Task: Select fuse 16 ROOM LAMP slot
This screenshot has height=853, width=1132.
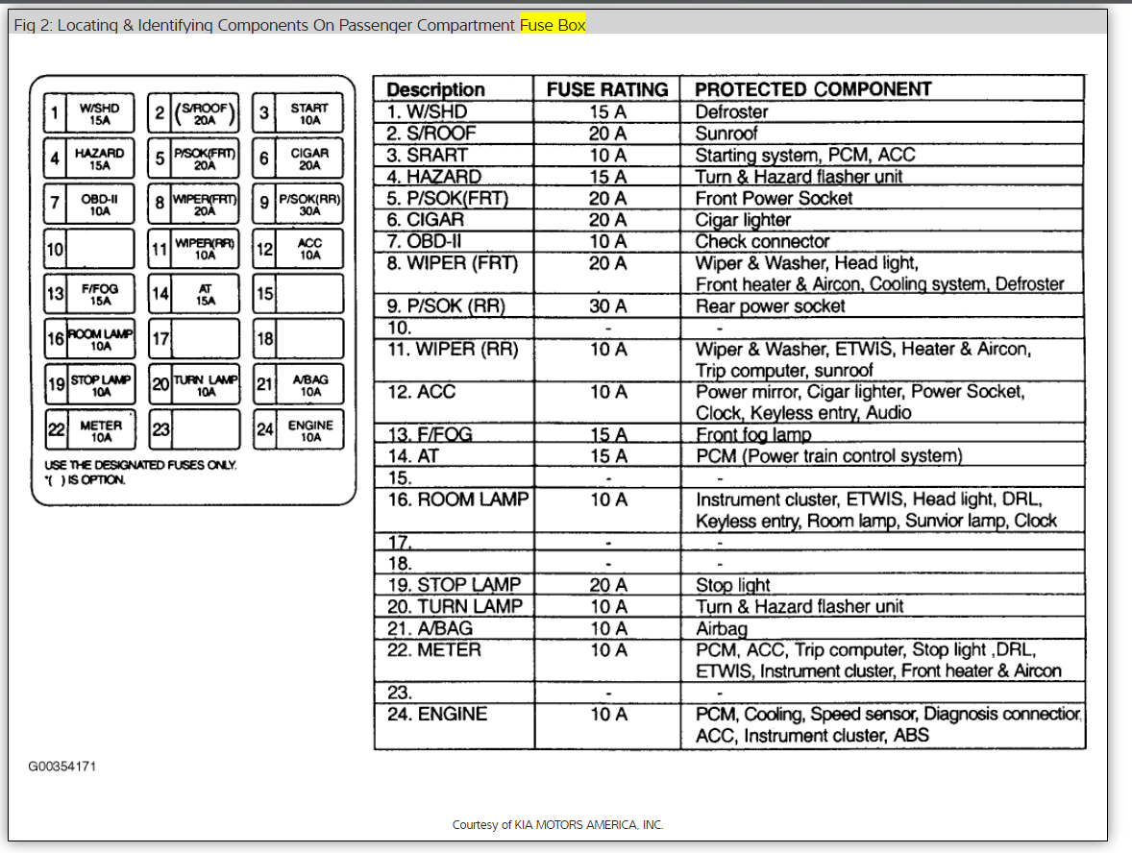Action: [x=88, y=339]
